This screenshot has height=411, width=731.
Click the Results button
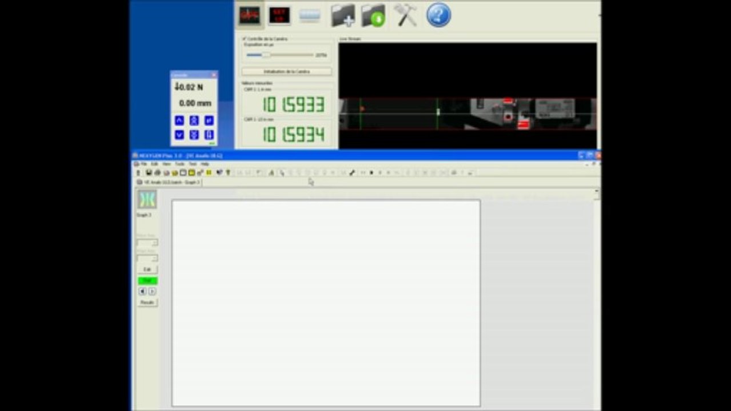point(147,302)
